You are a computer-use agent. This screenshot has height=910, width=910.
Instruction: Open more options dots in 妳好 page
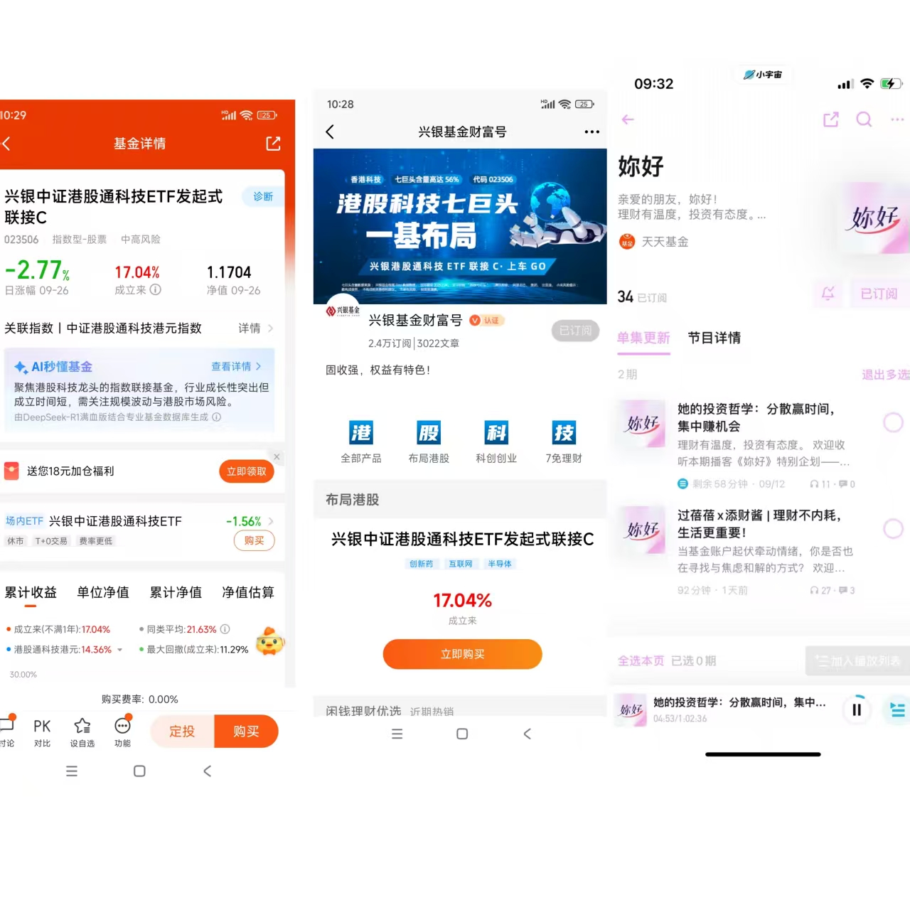897,119
